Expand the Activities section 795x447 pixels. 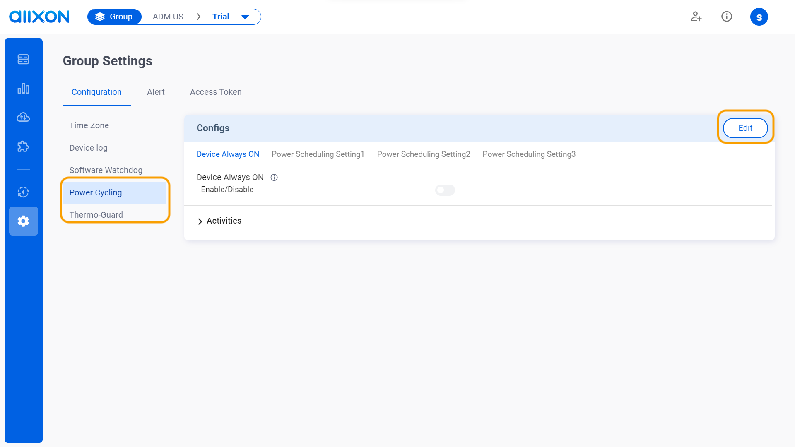[224, 221]
